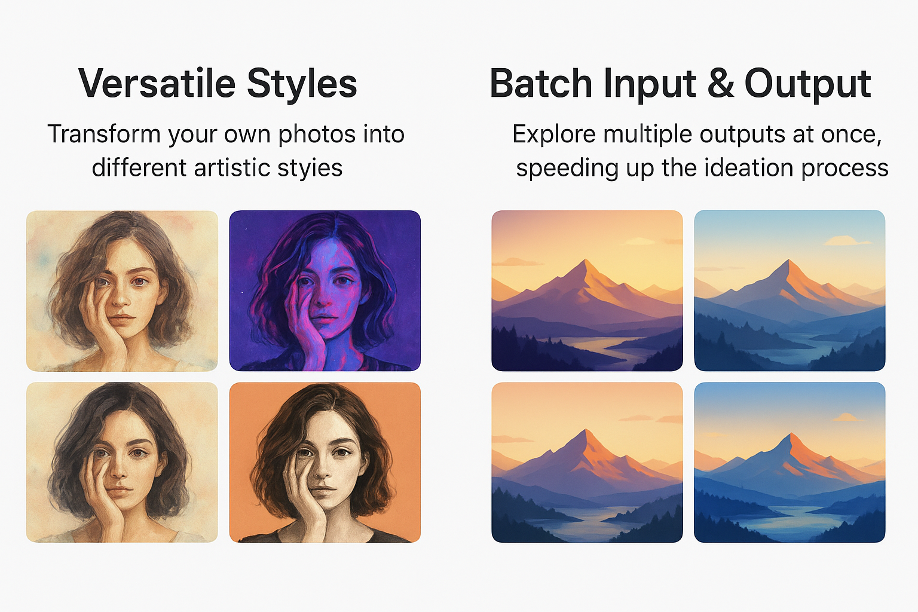Viewport: 918px width, 612px height.
Task: Choose the peach-sky landscape with blue lake
Action: 587,462
